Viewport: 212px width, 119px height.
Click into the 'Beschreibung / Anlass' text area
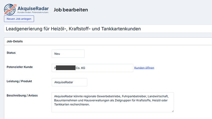pos(113,102)
